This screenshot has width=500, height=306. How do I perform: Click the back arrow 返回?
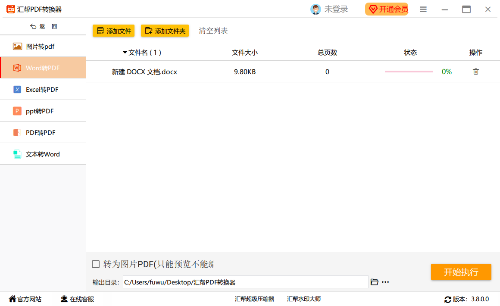click(x=44, y=26)
